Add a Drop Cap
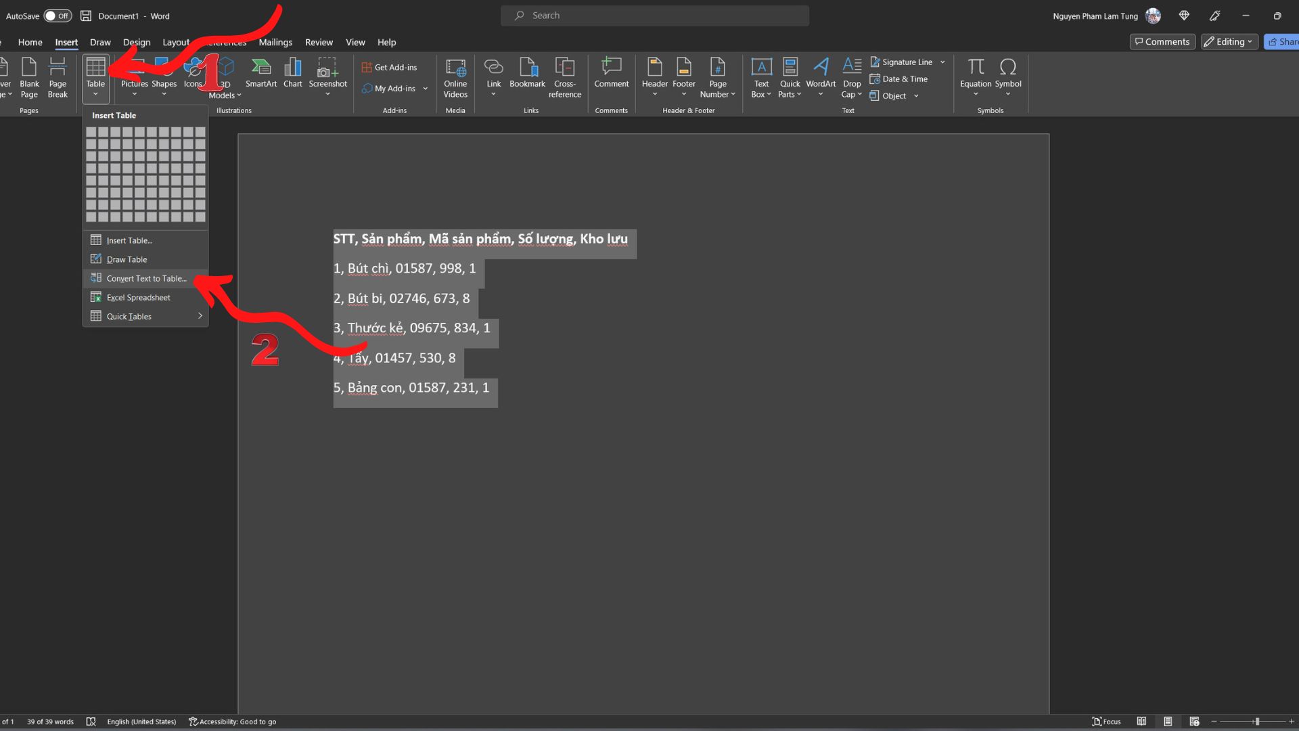 pyautogui.click(x=852, y=78)
